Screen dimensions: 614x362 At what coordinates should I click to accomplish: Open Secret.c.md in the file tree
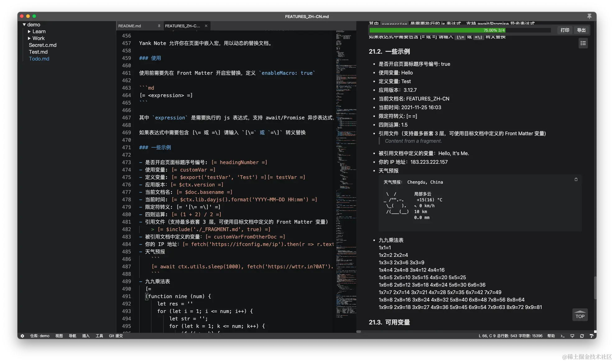(43, 45)
